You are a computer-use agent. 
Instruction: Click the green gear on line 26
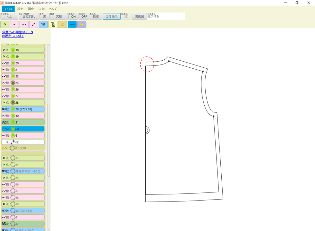[13, 90]
